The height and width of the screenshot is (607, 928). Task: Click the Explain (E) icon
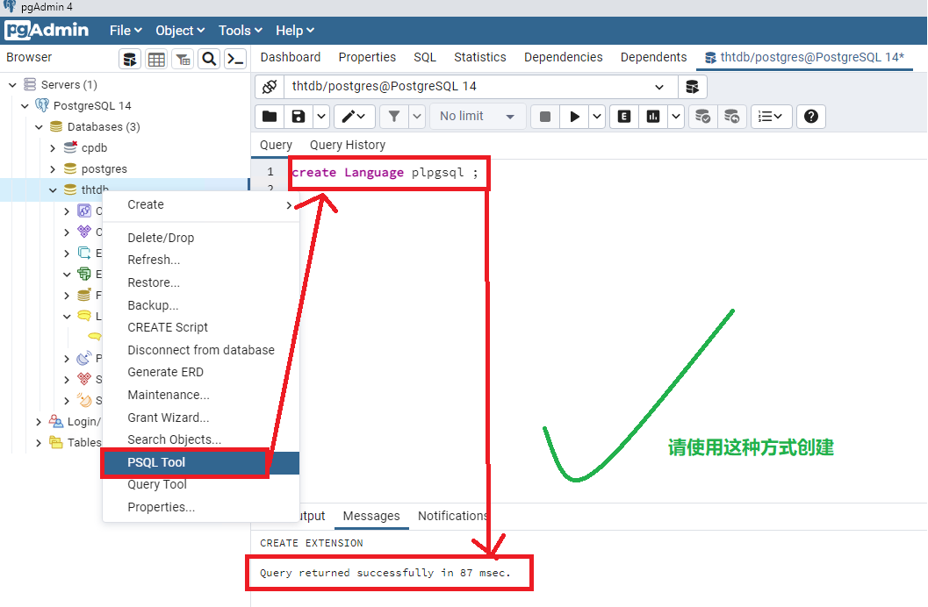[x=623, y=116]
